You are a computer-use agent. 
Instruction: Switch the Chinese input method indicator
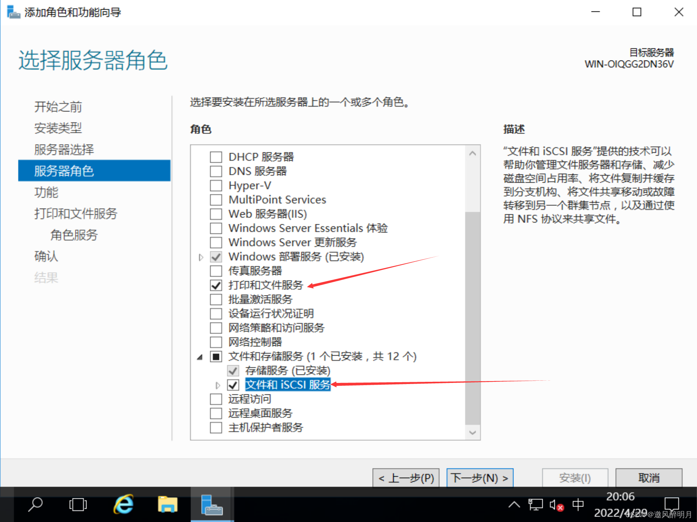pos(578,504)
